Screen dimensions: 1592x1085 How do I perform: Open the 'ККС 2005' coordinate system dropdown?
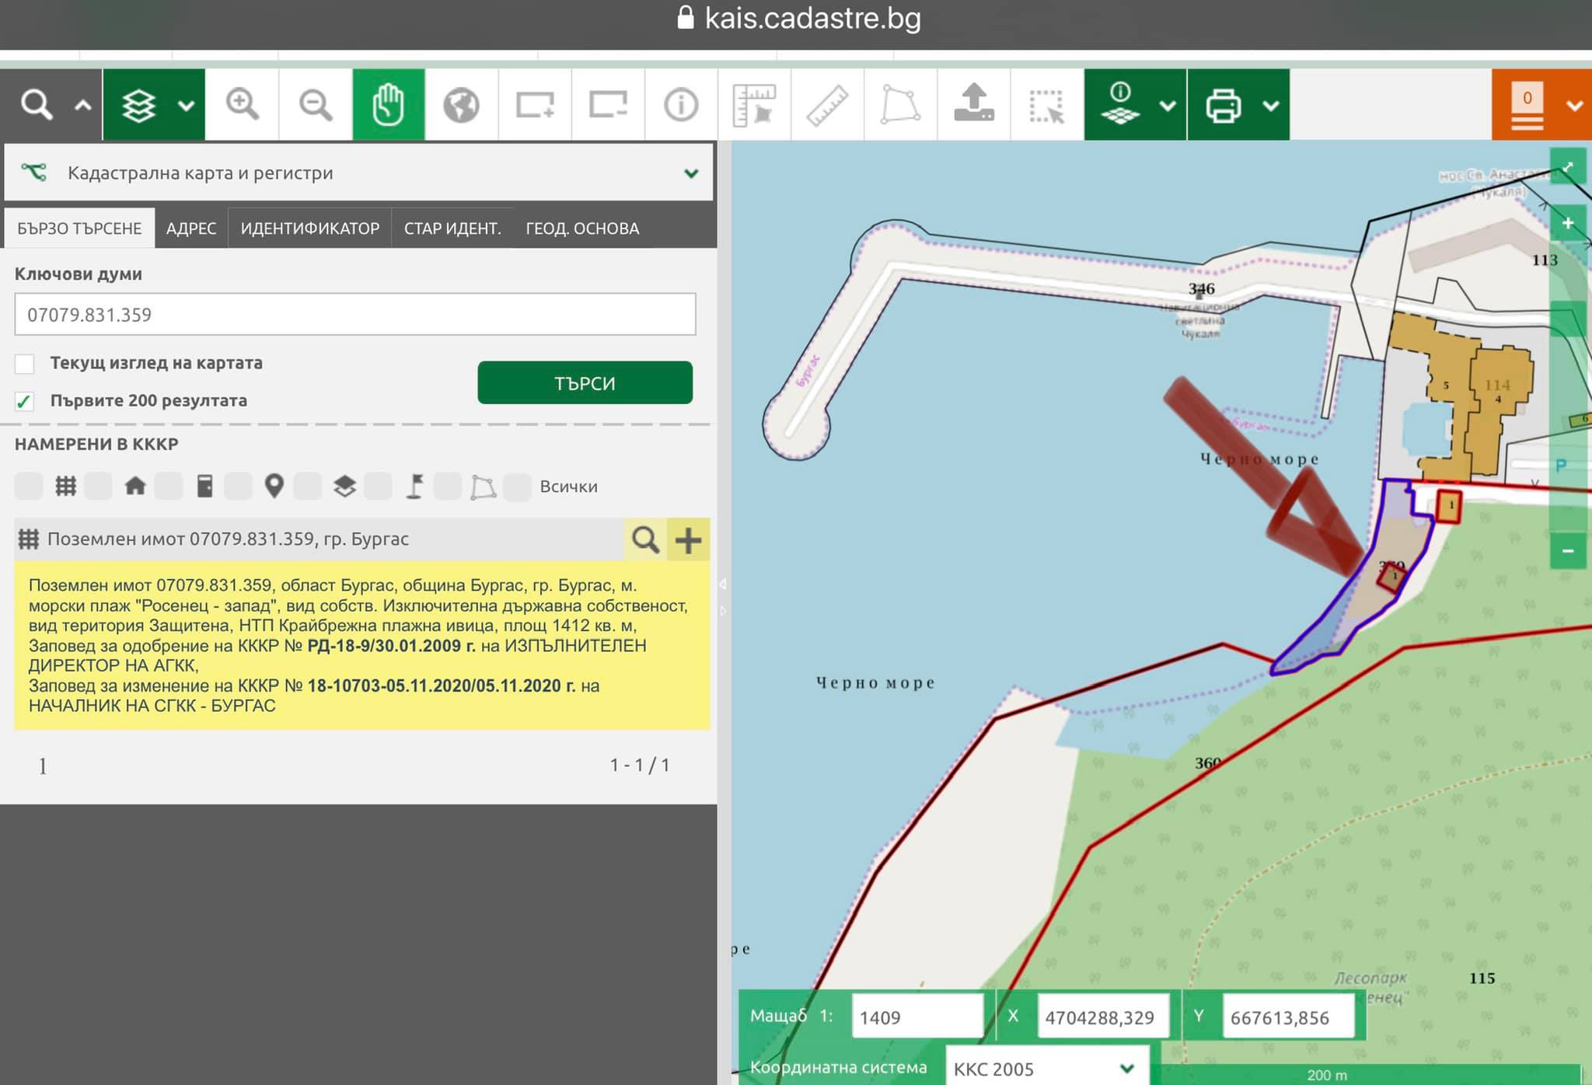pos(1126,1068)
